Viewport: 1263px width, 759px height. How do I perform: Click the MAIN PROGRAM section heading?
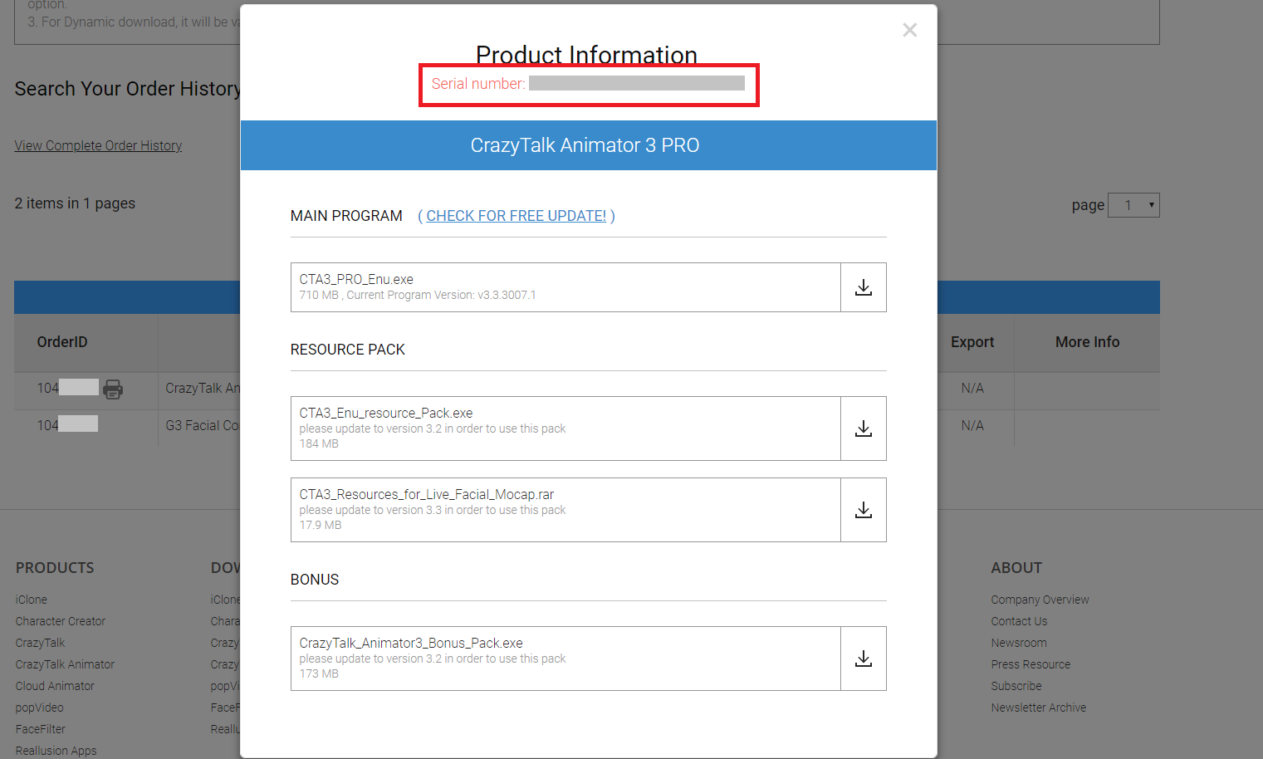[346, 216]
